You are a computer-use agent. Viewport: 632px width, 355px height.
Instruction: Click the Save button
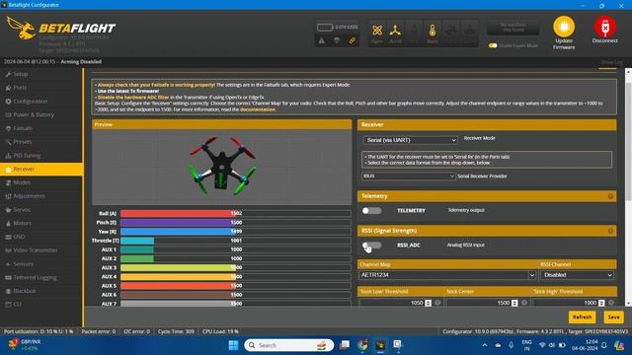613,318
